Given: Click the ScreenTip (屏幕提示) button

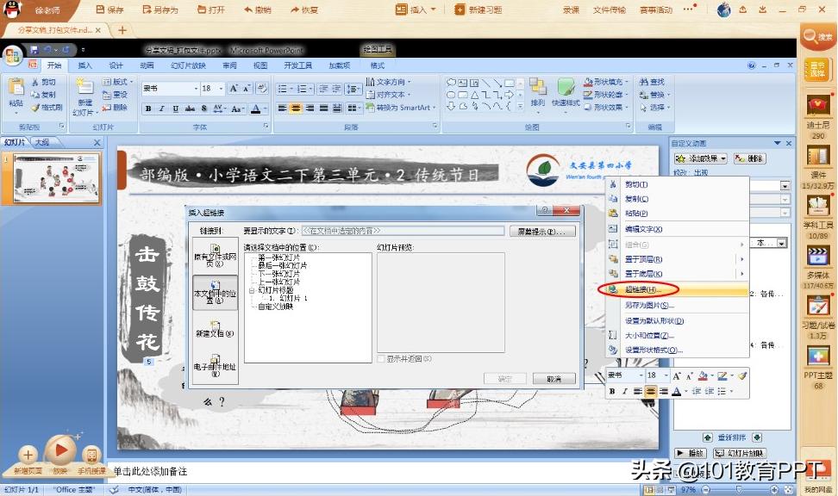Looking at the screenshot, I should pyautogui.click(x=542, y=231).
